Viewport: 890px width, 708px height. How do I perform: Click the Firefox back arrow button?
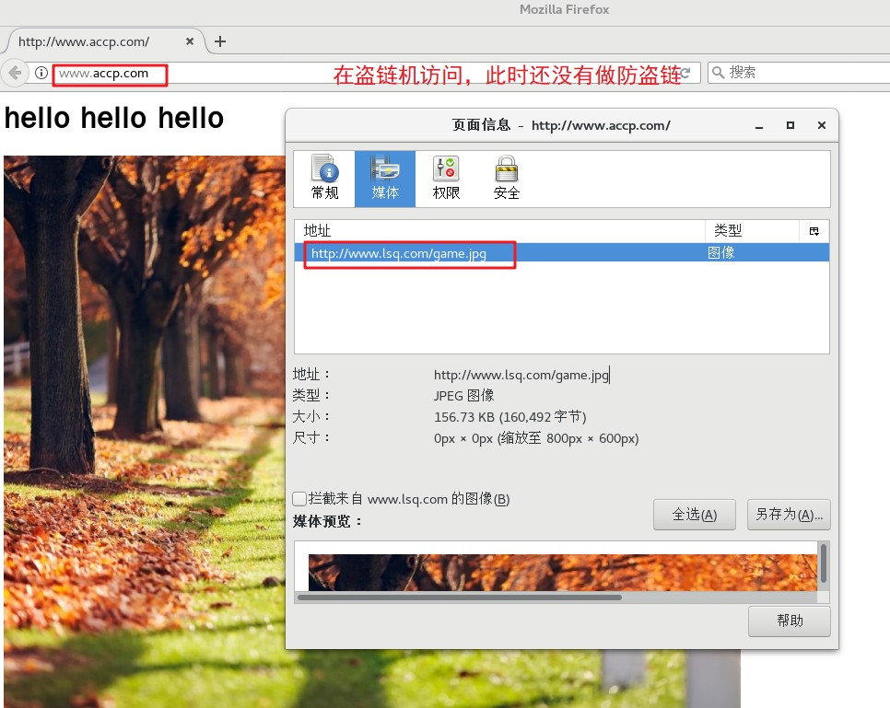point(16,73)
